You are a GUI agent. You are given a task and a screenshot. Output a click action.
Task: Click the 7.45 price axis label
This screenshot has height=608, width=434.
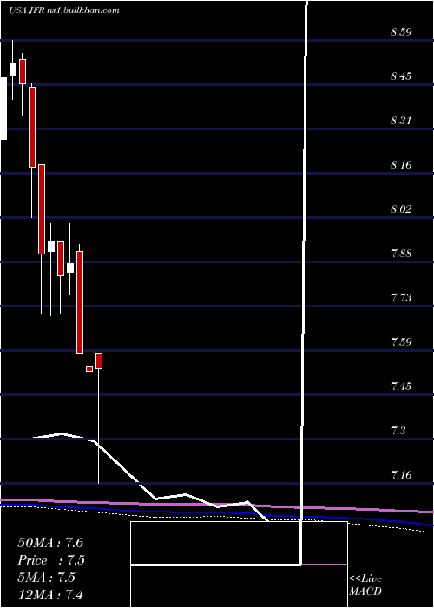tap(401, 387)
